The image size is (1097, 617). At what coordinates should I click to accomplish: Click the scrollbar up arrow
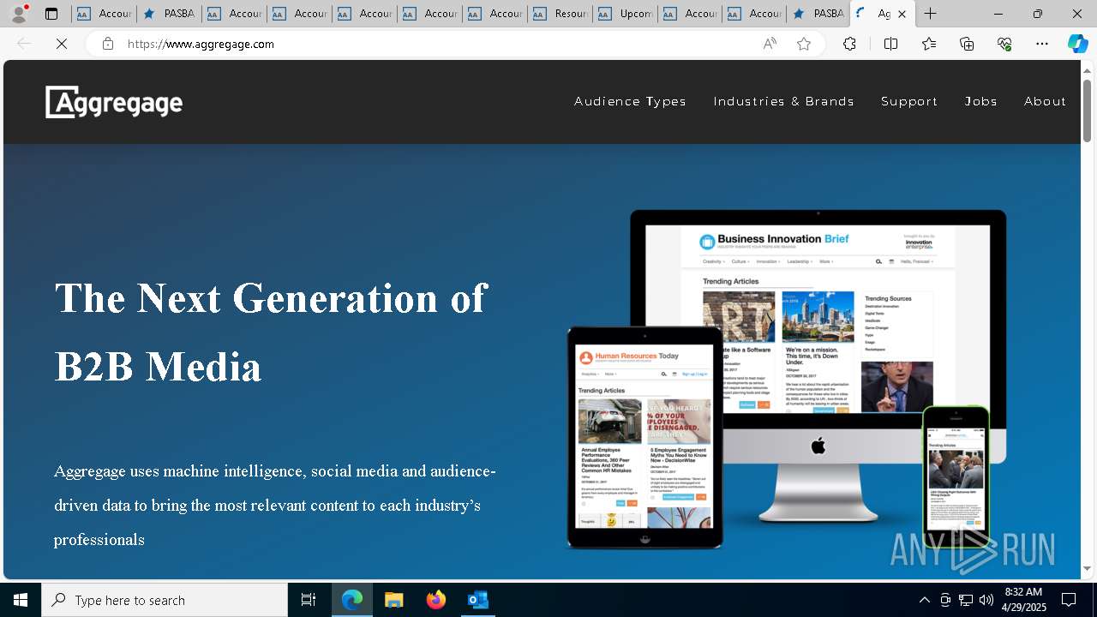click(1088, 69)
